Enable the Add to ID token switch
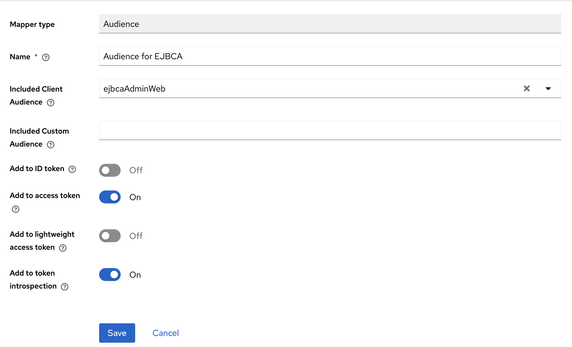 click(110, 170)
